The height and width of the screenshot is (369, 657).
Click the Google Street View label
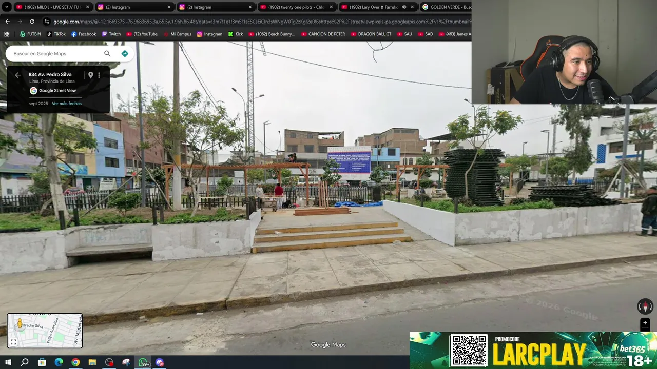click(57, 91)
